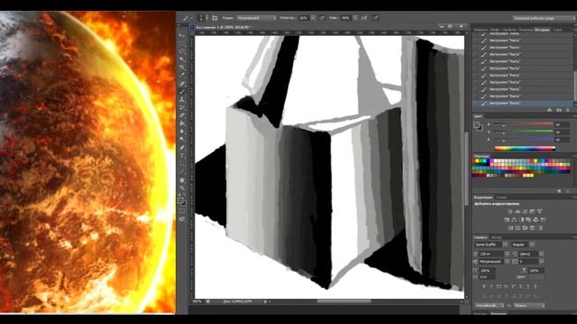Create new document from current history state
Viewport: 577px width, 324px height.
[x=549, y=110]
